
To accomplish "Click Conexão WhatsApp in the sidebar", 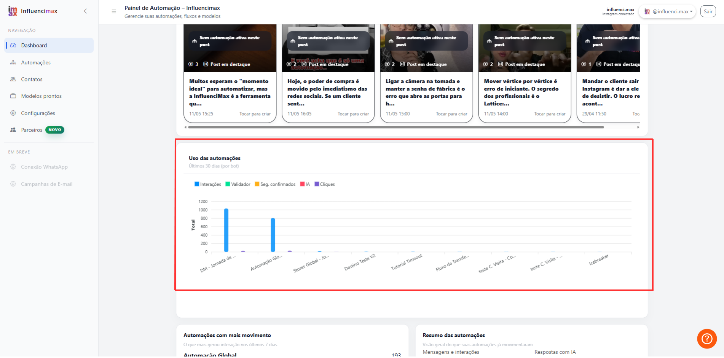I will (44, 167).
